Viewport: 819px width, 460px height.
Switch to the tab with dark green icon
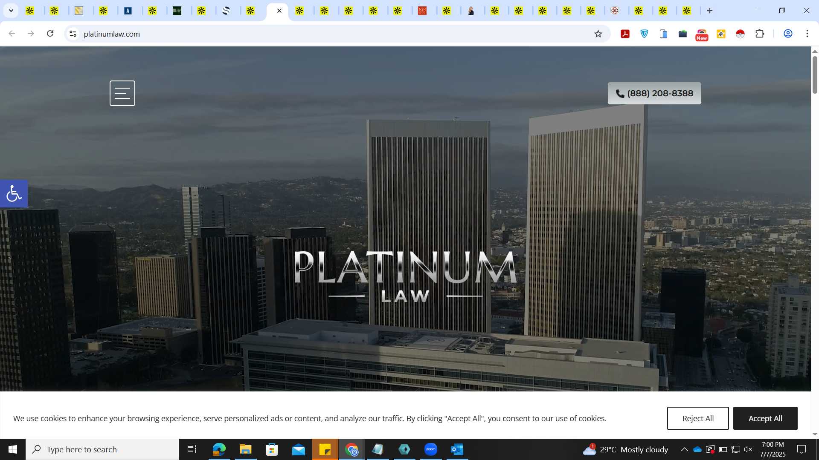click(x=177, y=11)
